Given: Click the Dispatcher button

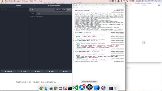Looking at the screenshot, I should click(9, 71).
